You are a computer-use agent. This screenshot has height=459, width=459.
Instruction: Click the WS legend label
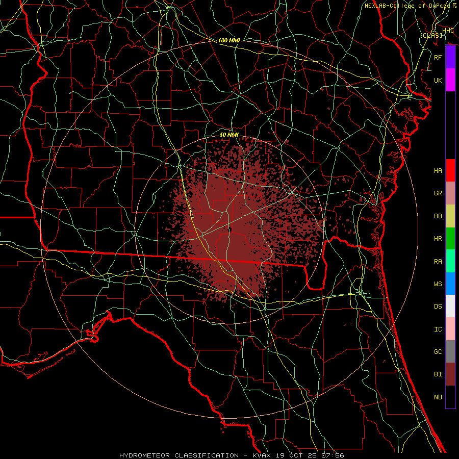click(438, 284)
